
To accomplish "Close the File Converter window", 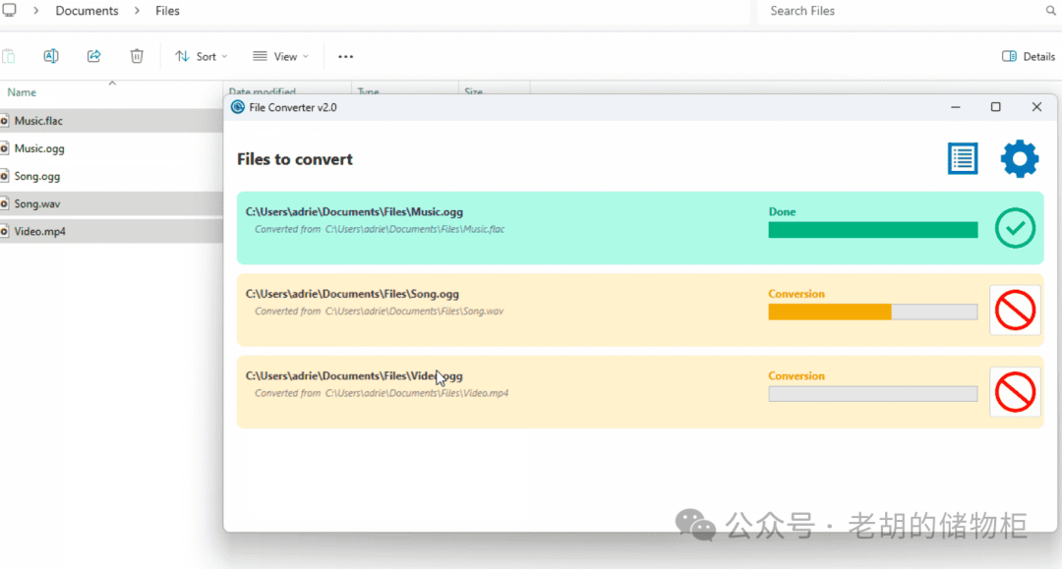I will click(x=1036, y=107).
